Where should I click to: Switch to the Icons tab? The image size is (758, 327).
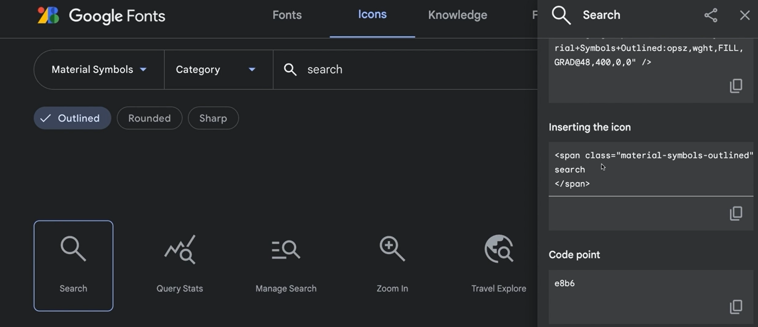click(372, 14)
